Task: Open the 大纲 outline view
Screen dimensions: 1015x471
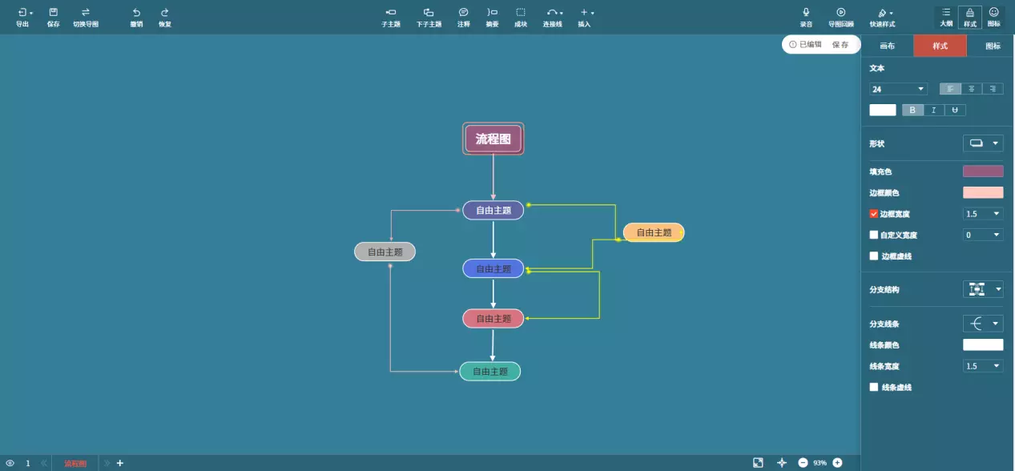Action: pos(946,13)
